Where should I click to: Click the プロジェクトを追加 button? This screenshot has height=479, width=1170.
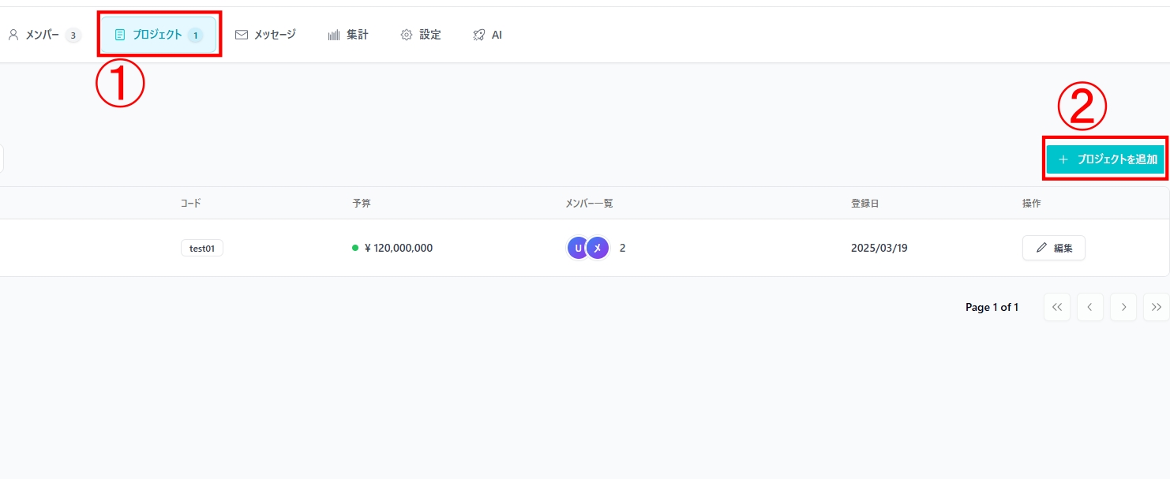(x=1105, y=159)
